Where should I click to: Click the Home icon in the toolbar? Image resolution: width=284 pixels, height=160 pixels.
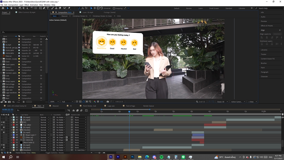pos(3,8)
